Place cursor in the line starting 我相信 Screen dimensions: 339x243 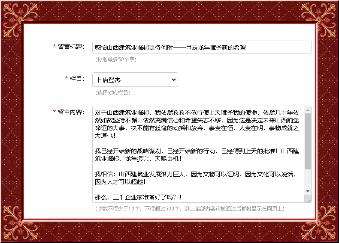(172, 175)
